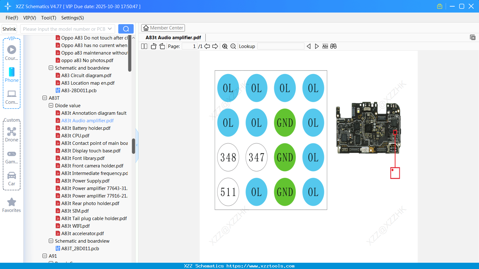Collapse the Diode value folder
479x269 pixels.
[x=51, y=105]
